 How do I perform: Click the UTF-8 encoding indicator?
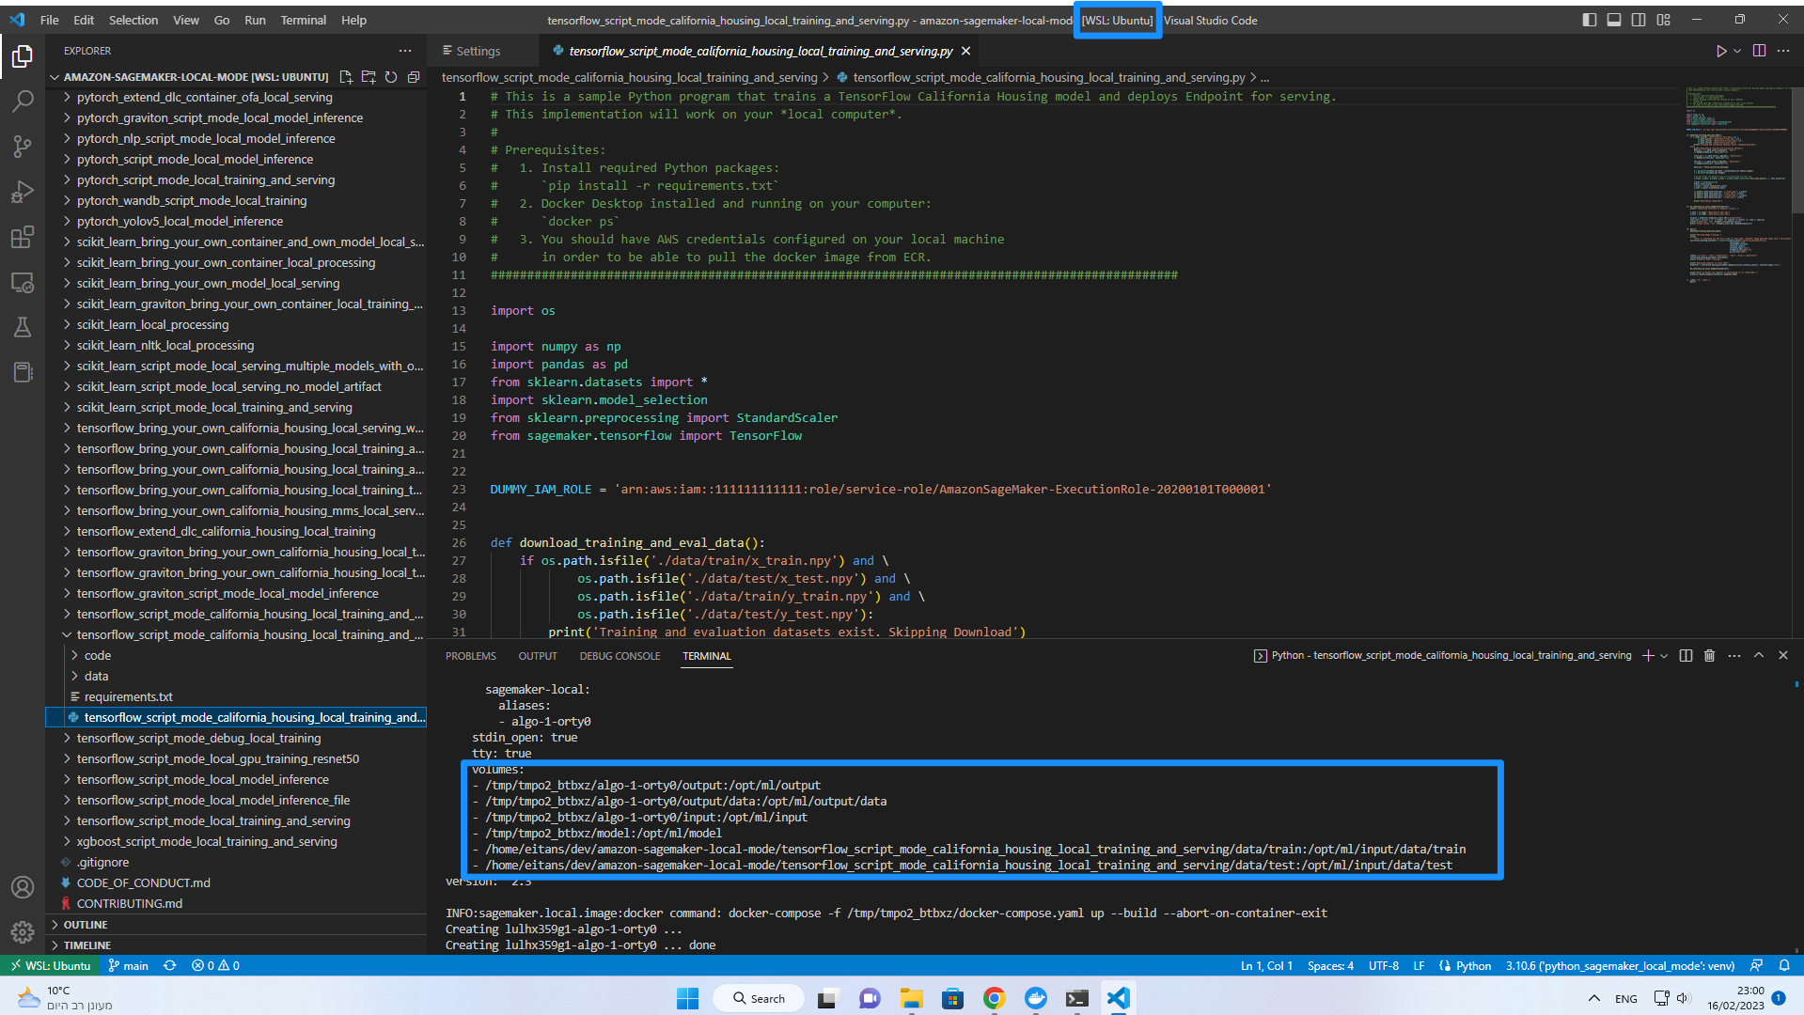click(x=1383, y=965)
